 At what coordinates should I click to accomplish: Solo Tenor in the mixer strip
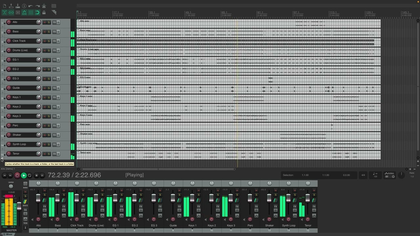(x=314, y=195)
